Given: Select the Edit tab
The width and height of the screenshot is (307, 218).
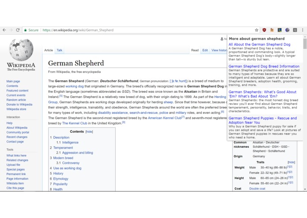Looking at the screenshot, I should click(205, 50).
